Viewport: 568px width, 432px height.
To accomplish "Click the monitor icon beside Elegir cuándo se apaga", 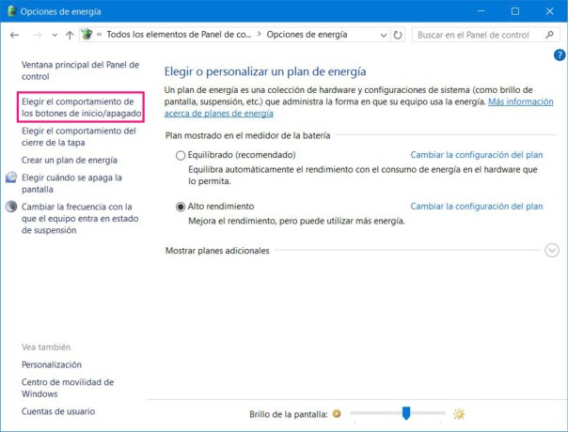I will (x=11, y=177).
